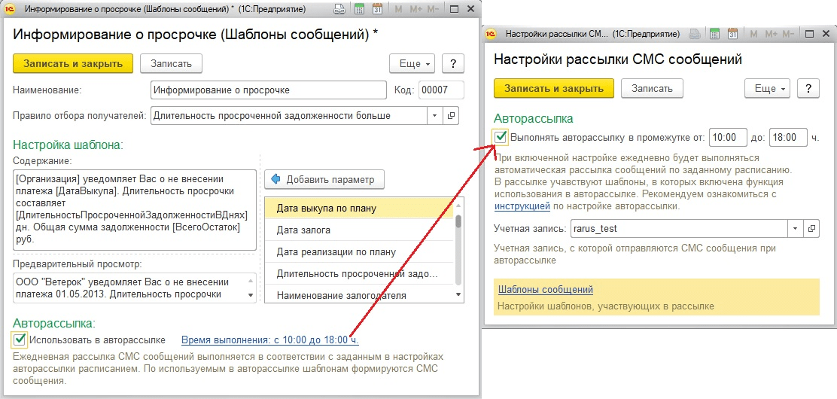Open 'Шаблоны сообщений' link
This screenshot has width=837, height=399.
pos(546,290)
